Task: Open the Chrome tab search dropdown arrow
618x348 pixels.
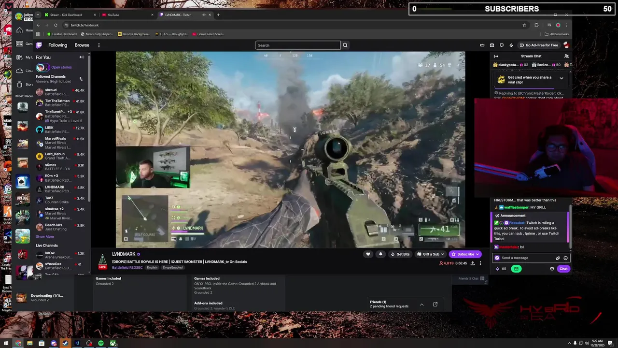Action: click(38, 15)
